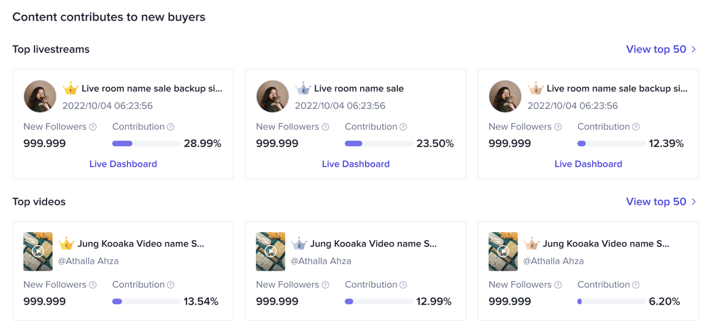Expand top livestreams list chevron arrow

[x=693, y=49]
